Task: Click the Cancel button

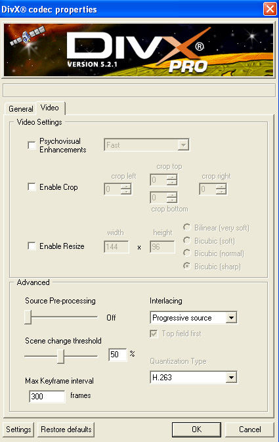Action: pyautogui.click(x=249, y=430)
